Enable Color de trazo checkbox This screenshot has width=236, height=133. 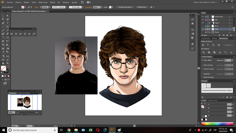pos(203,65)
